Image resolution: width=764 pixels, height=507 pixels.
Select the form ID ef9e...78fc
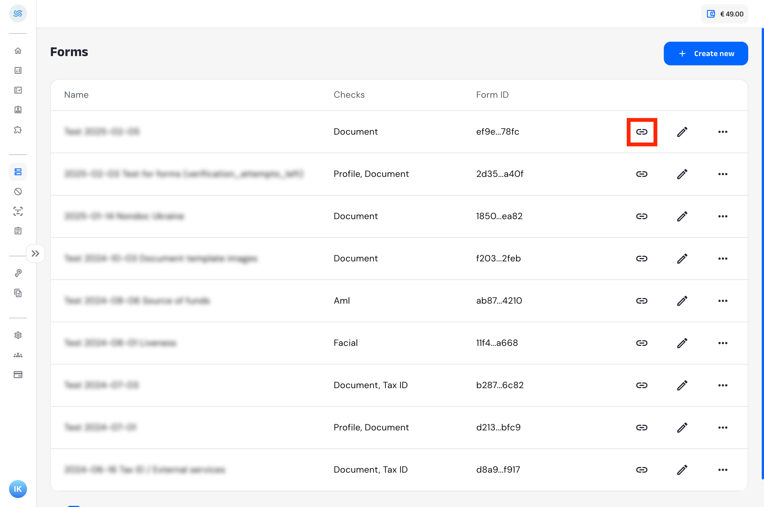coord(498,132)
